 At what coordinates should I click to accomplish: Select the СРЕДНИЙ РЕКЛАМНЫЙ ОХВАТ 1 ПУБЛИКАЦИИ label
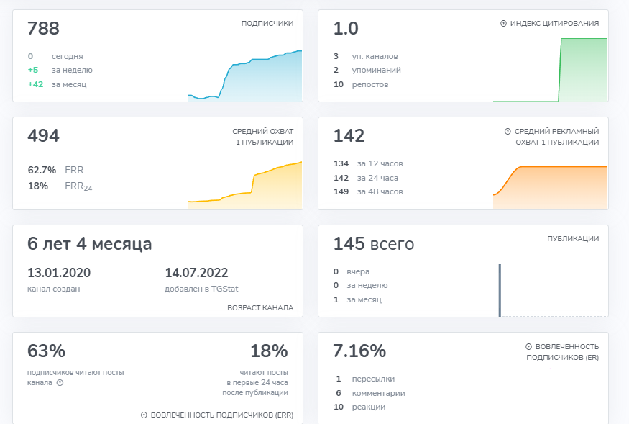557,137
